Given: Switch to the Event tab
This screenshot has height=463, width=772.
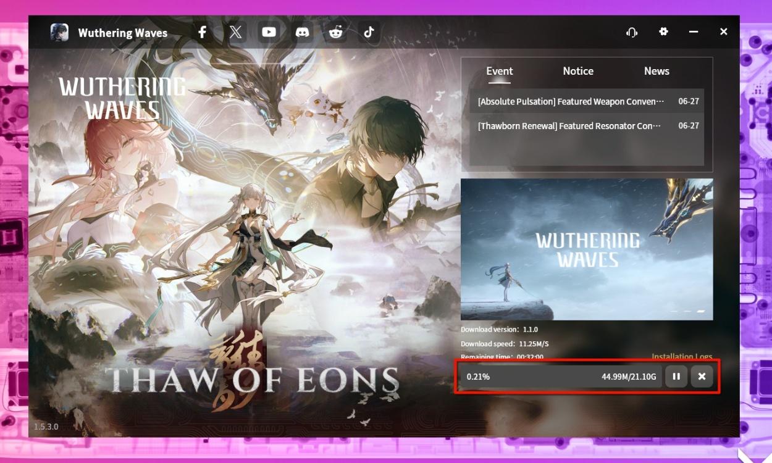Looking at the screenshot, I should point(500,71).
